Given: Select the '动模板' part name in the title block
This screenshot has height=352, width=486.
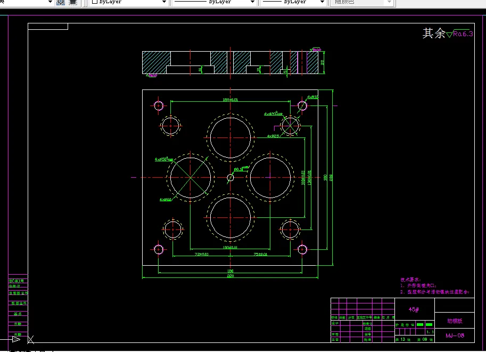Looking at the screenshot, I should (x=455, y=321).
